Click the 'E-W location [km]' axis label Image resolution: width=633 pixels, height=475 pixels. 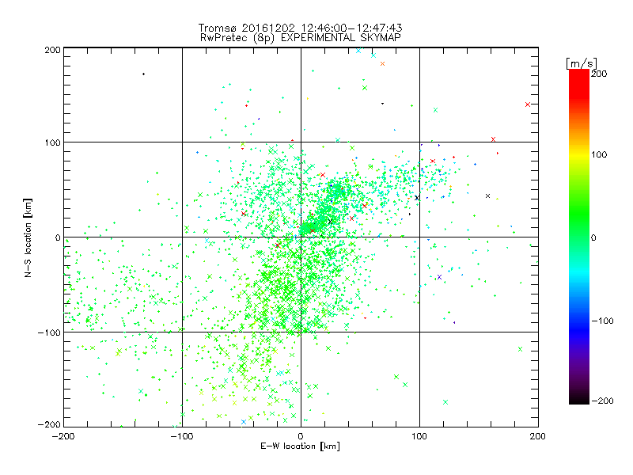[300, 446]
